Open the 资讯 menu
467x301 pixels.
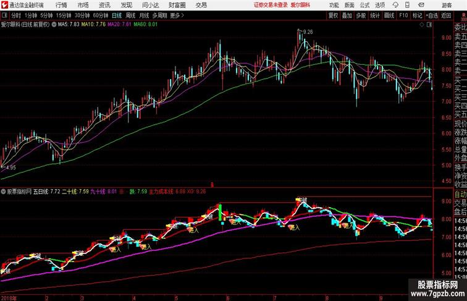point(104,5)
